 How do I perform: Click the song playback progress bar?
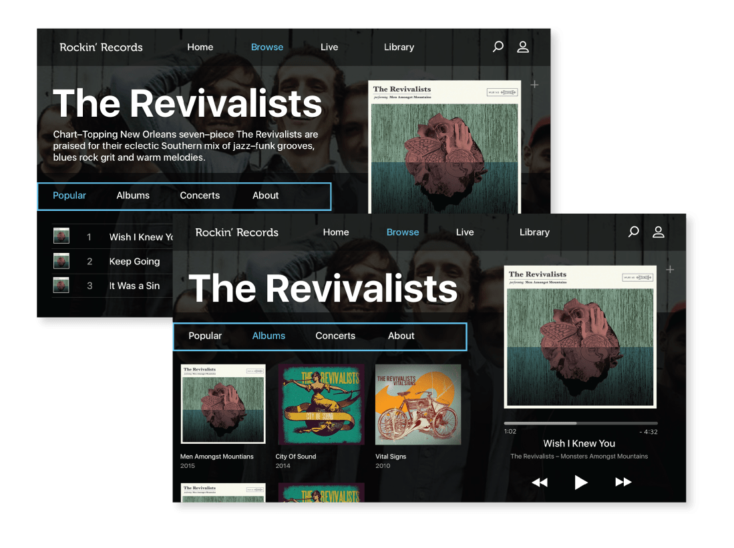click(x=580, y=423)
